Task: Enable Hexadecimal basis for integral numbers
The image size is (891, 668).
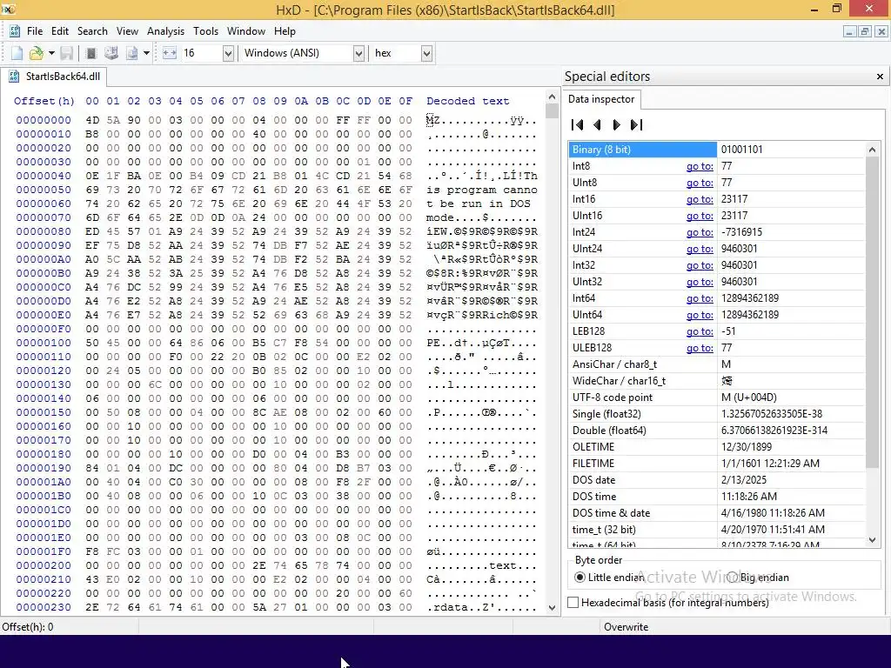Action: (x=669, y=603)
